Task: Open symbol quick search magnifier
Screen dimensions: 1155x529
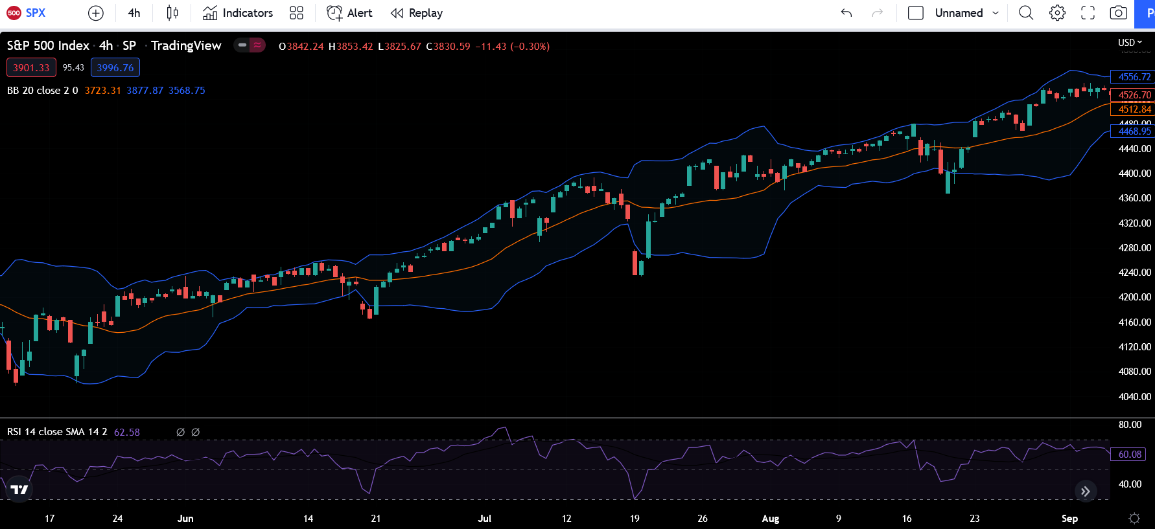Action: (x=1026, y=13)
